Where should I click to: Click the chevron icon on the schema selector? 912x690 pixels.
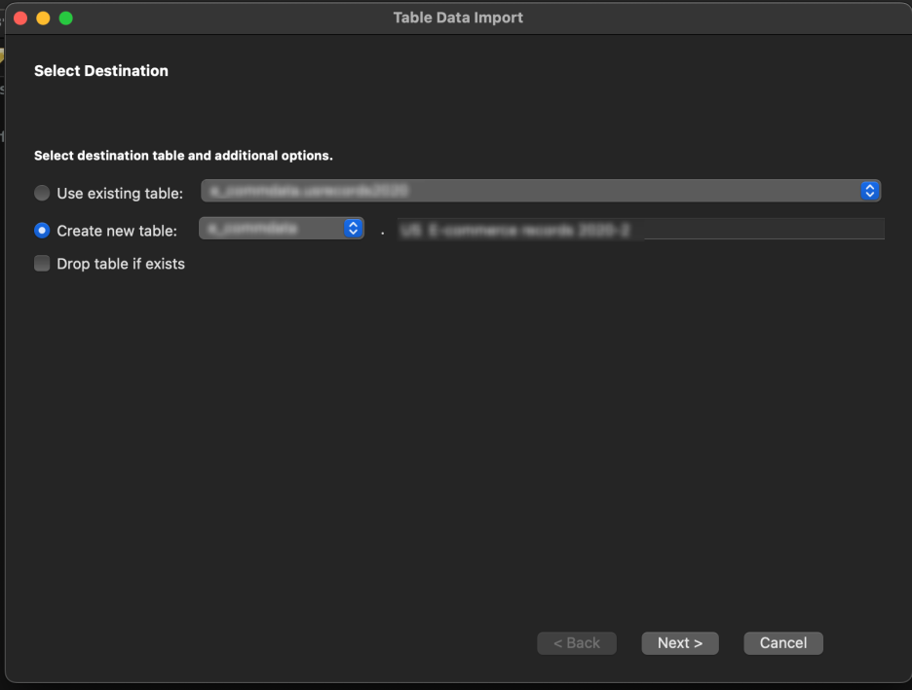[x=352, y=228]
